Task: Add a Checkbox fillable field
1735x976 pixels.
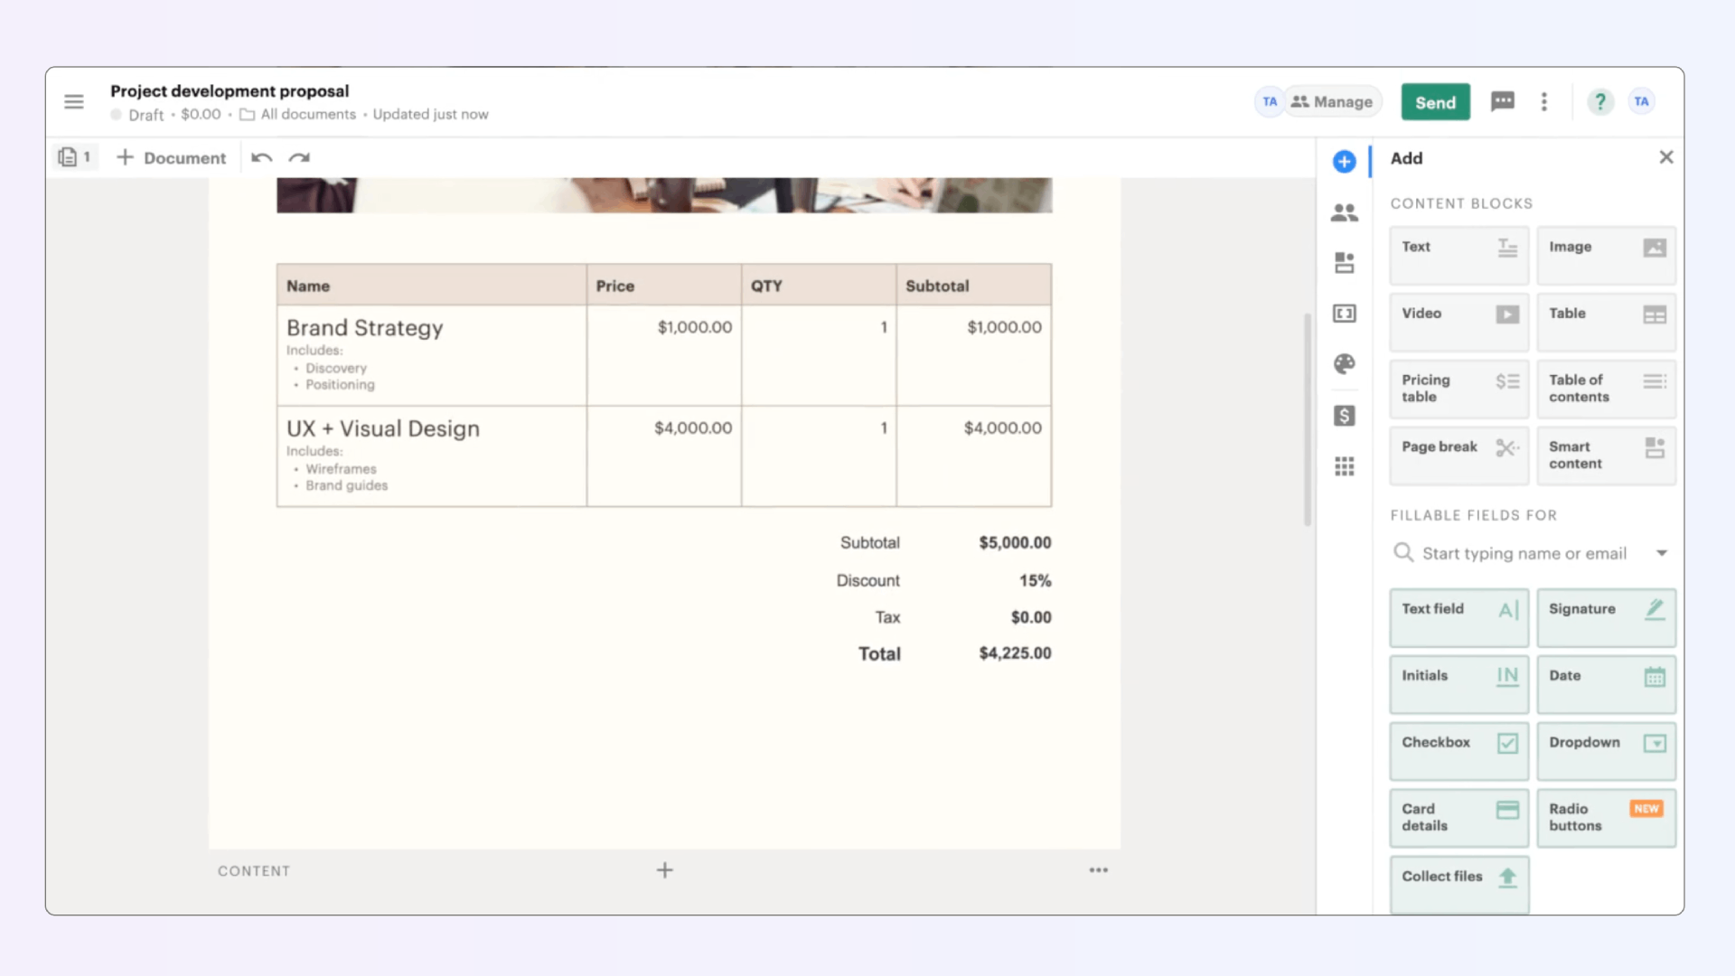Action: click(x=1458, y=750)
